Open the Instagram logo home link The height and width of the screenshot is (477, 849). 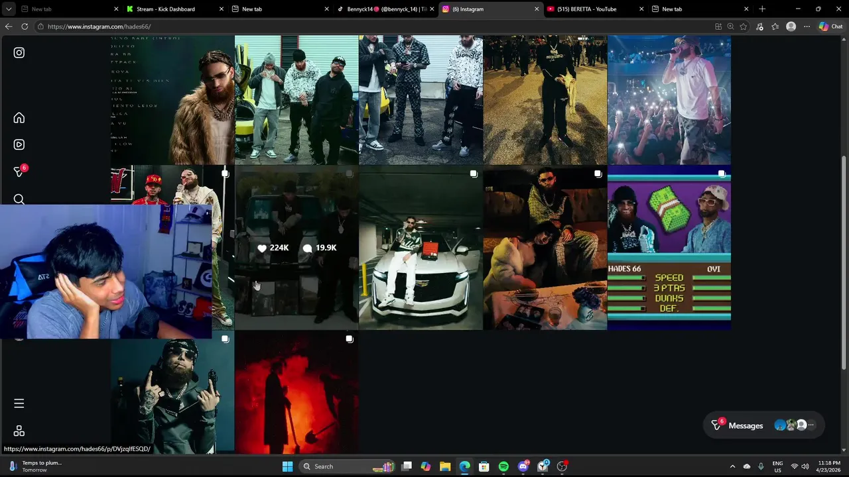19,52
